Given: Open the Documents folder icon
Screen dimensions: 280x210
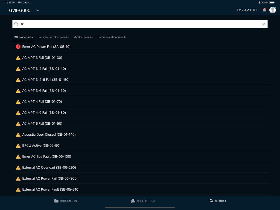Looking at the screenshot, I should [56, 201].
